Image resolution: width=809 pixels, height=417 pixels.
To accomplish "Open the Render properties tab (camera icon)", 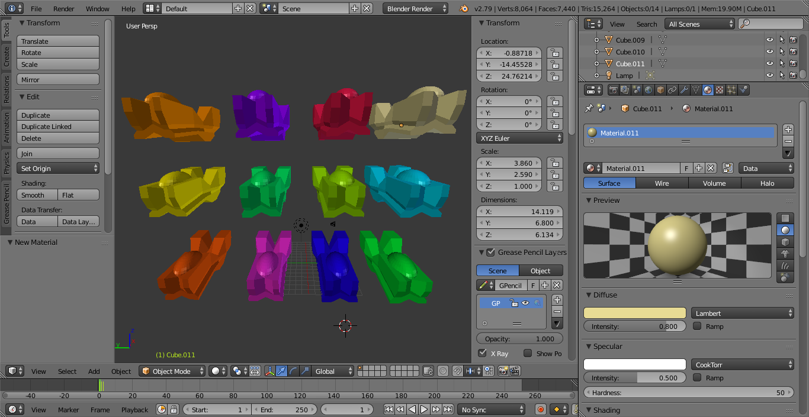I will pyautogui.click(x=613, y=90).
